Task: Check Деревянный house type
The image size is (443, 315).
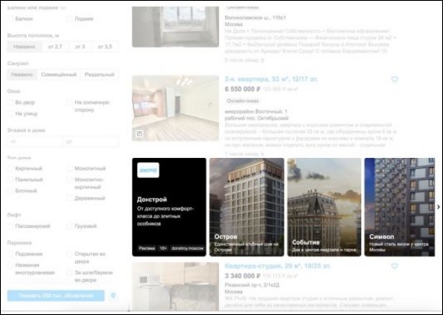Action: click(69, 198)
